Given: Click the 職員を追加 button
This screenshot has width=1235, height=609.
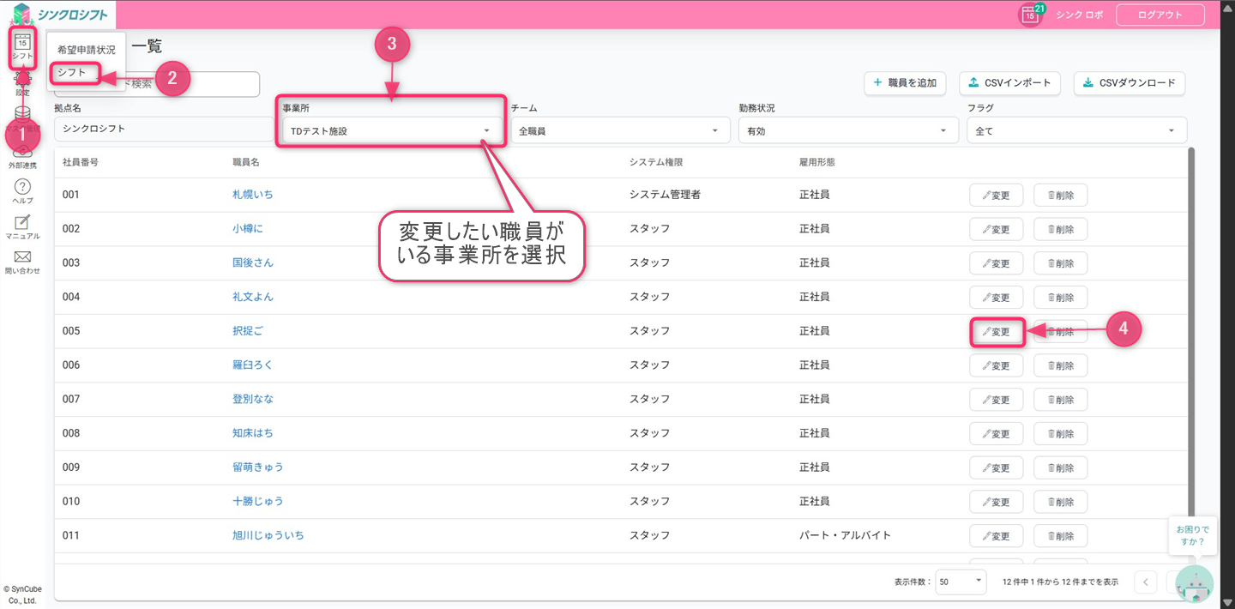Looking at the screenshot, I should click(x=905, y=83).
